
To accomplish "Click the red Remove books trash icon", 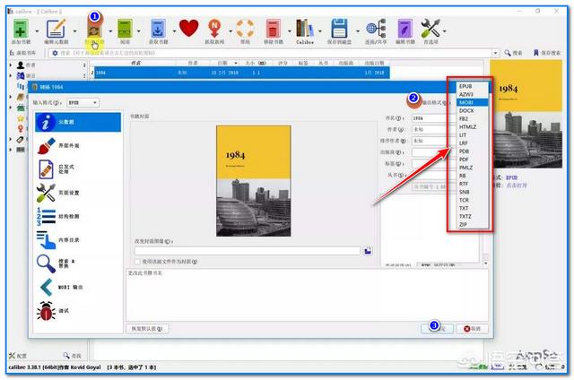I will pyautogui.click(x=273, y=29).
